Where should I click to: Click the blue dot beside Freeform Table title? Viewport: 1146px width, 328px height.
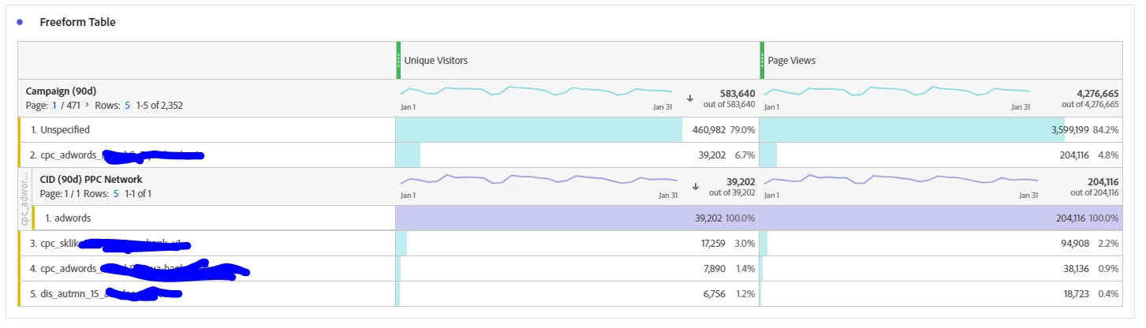[19, 22]
